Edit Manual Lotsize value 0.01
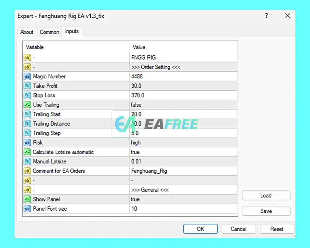Screen dimensions: 310x248 (x=183, y=162)
